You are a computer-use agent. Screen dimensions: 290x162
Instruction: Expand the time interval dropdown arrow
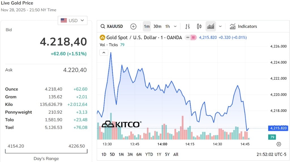tap(175, 26)
